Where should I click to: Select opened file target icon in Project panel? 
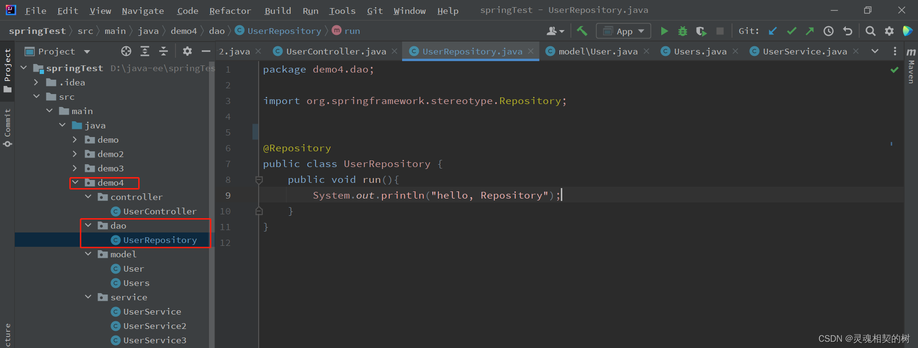pos(126,51)
